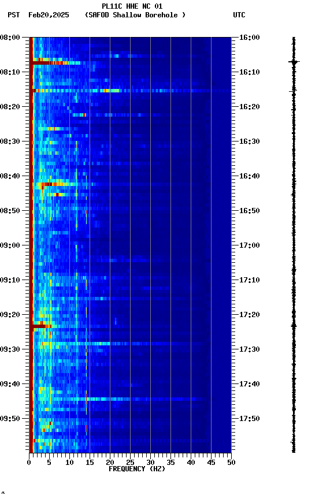Click the 08:50 PST time label
Screen dimensions: 319x499
point(10,211)
